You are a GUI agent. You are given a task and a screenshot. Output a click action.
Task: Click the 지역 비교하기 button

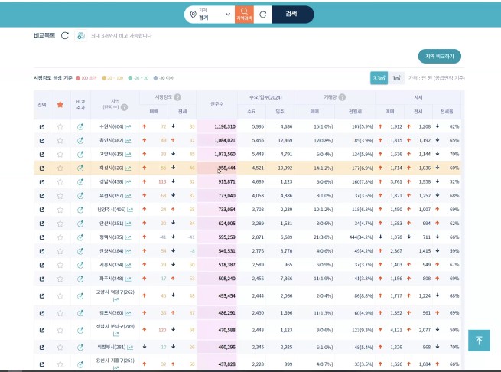click(x=439, y=57)
